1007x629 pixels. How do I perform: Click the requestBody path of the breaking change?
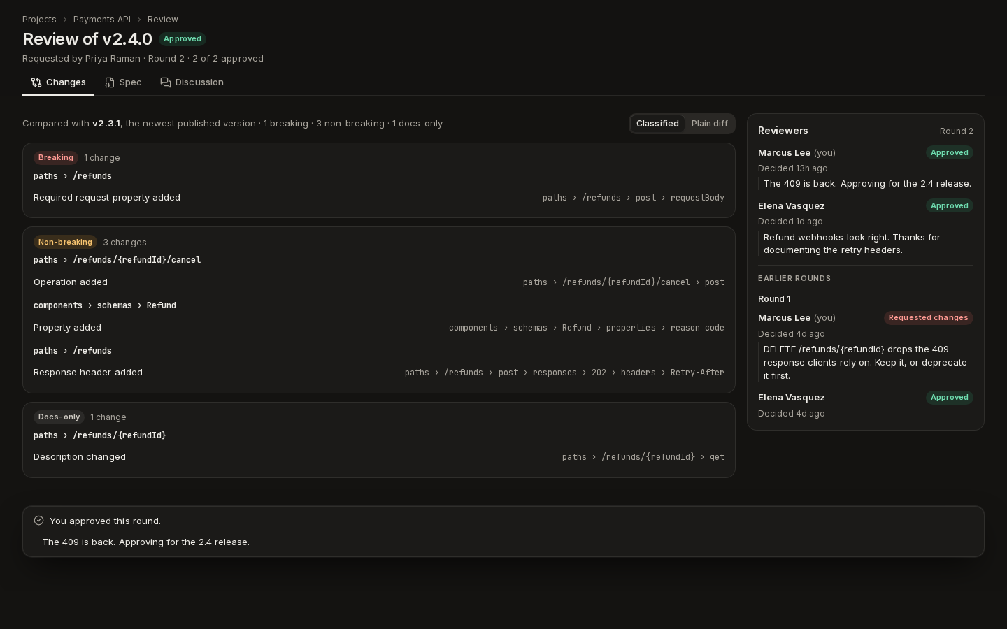tap(634, 198)
